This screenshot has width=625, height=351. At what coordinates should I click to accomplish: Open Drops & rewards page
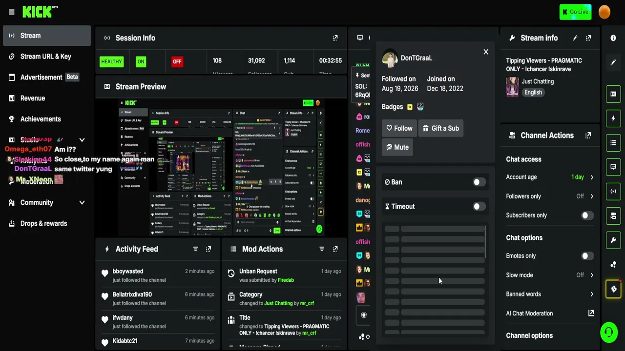47,223
